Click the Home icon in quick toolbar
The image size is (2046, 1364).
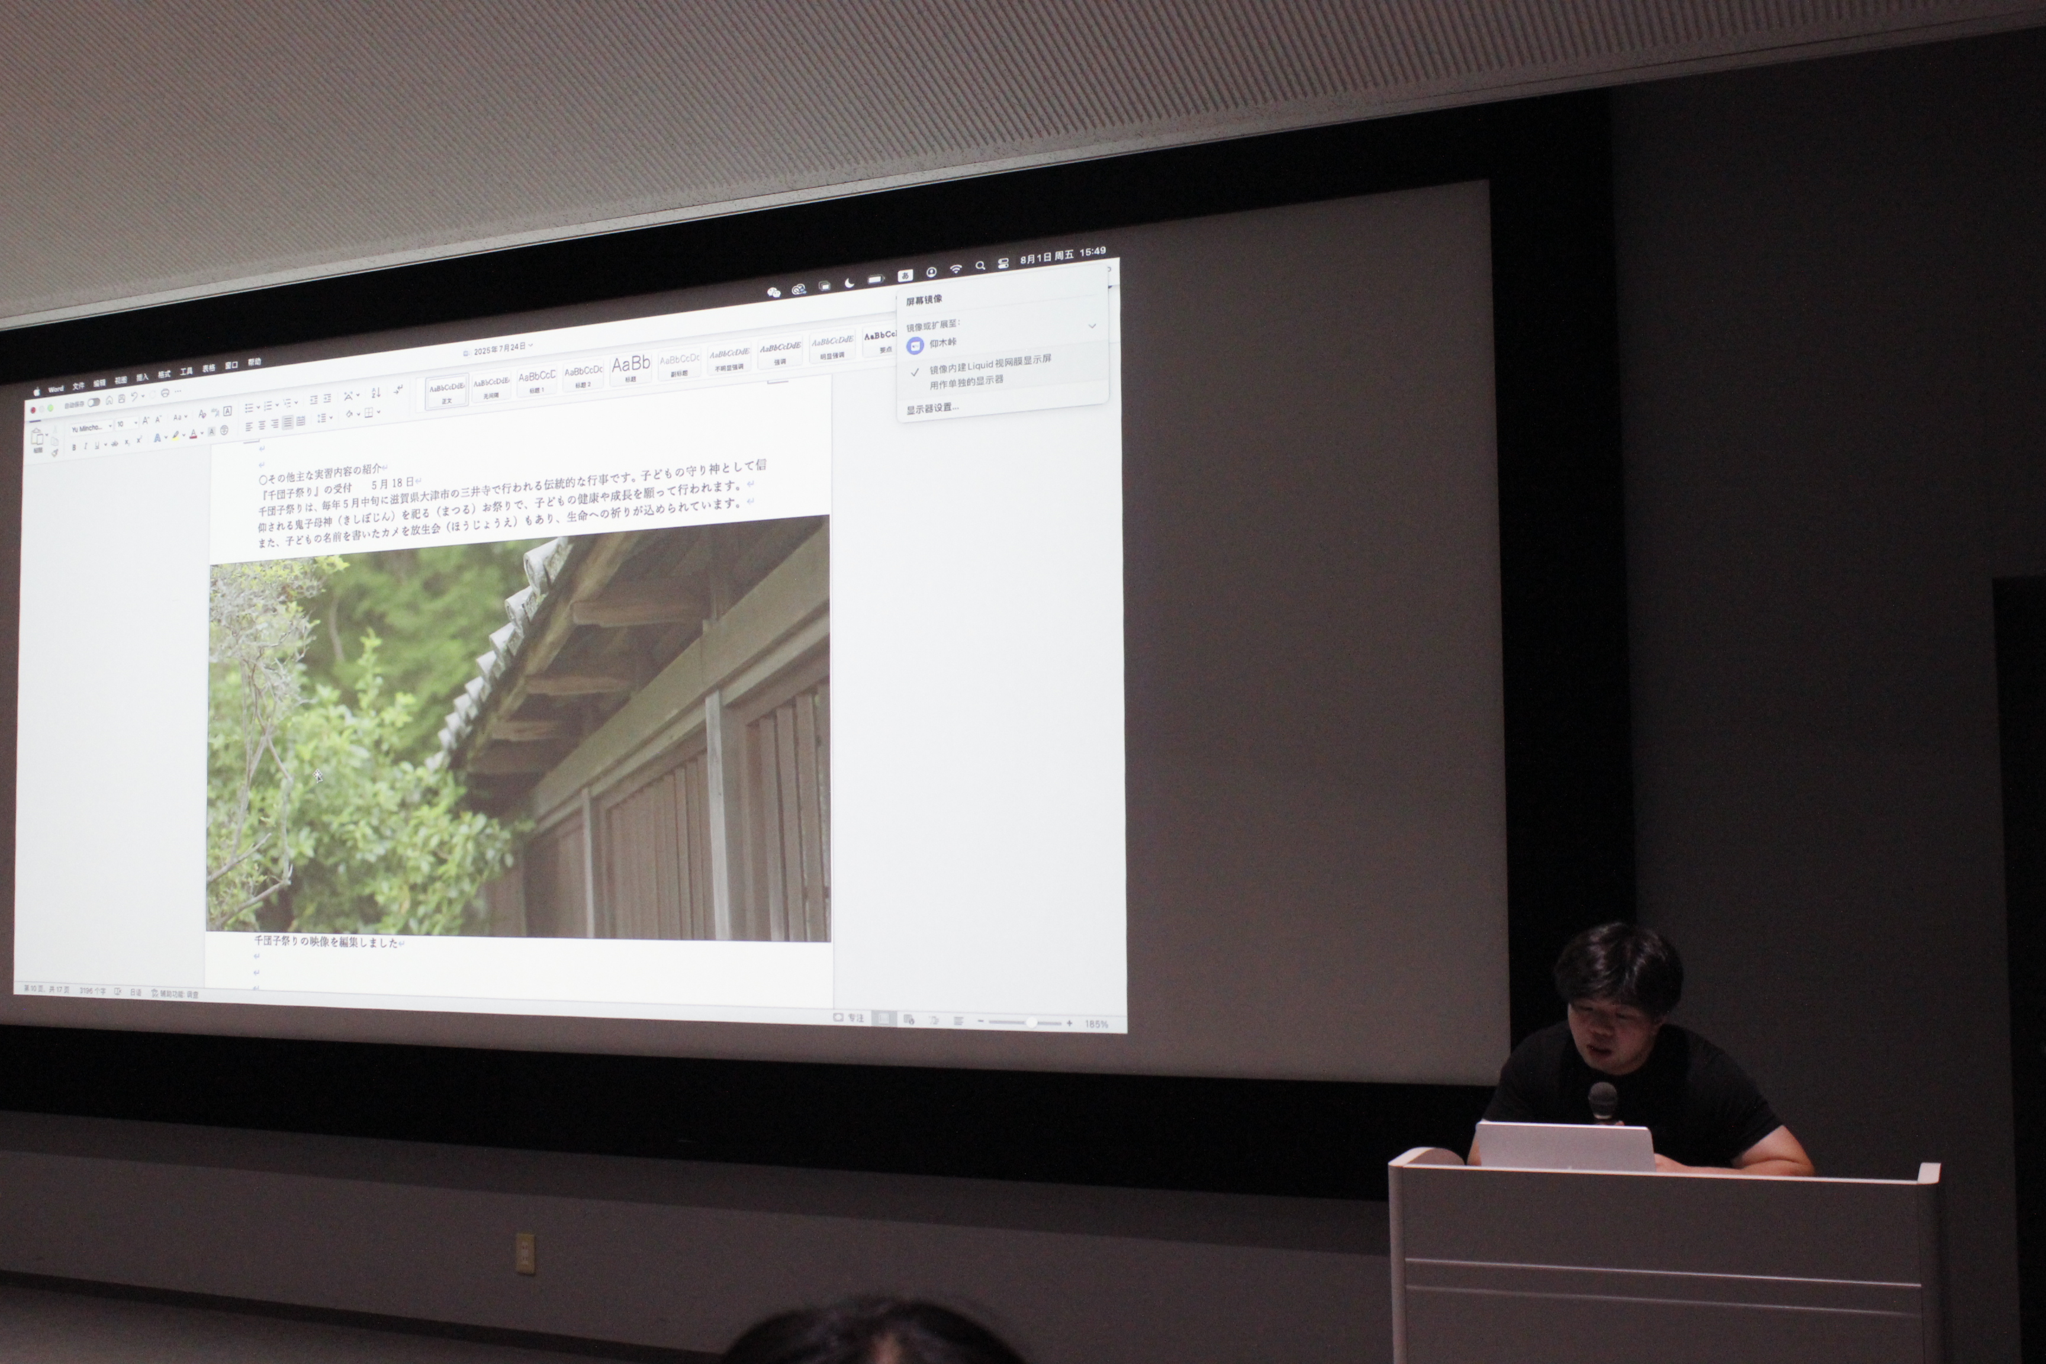[x=110, y=401]
